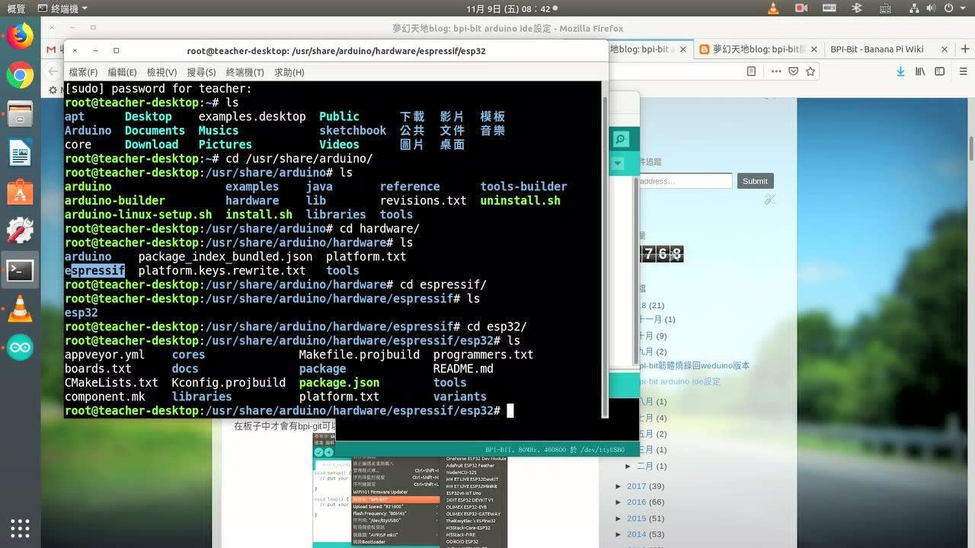Open the 終端機(T) terminal menu
Image resolution: width=975 pixels, height=548 pixels.
(245, 72)
